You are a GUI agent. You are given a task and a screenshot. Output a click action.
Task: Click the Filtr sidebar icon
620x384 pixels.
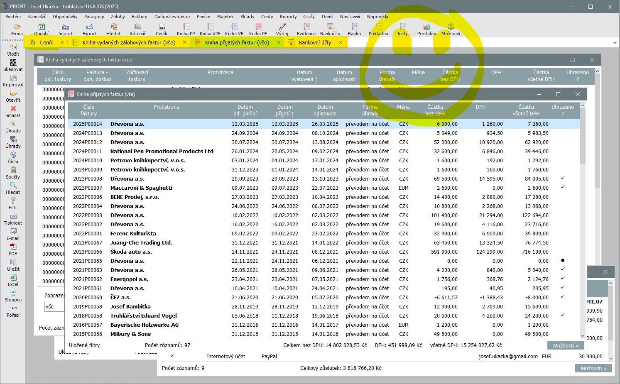(x=13, y=203)
